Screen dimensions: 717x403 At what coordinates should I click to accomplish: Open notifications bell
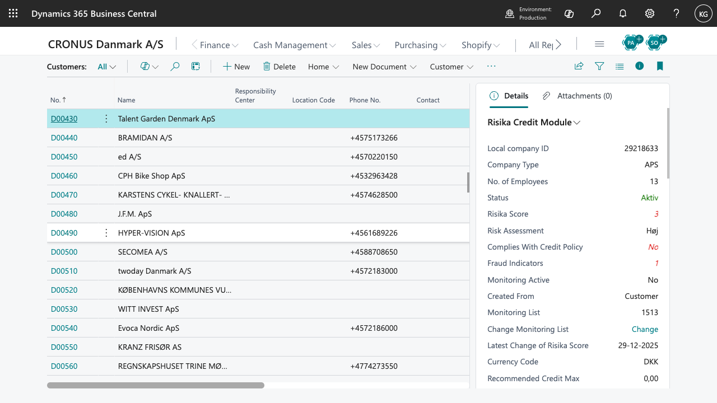coord(623,13)
